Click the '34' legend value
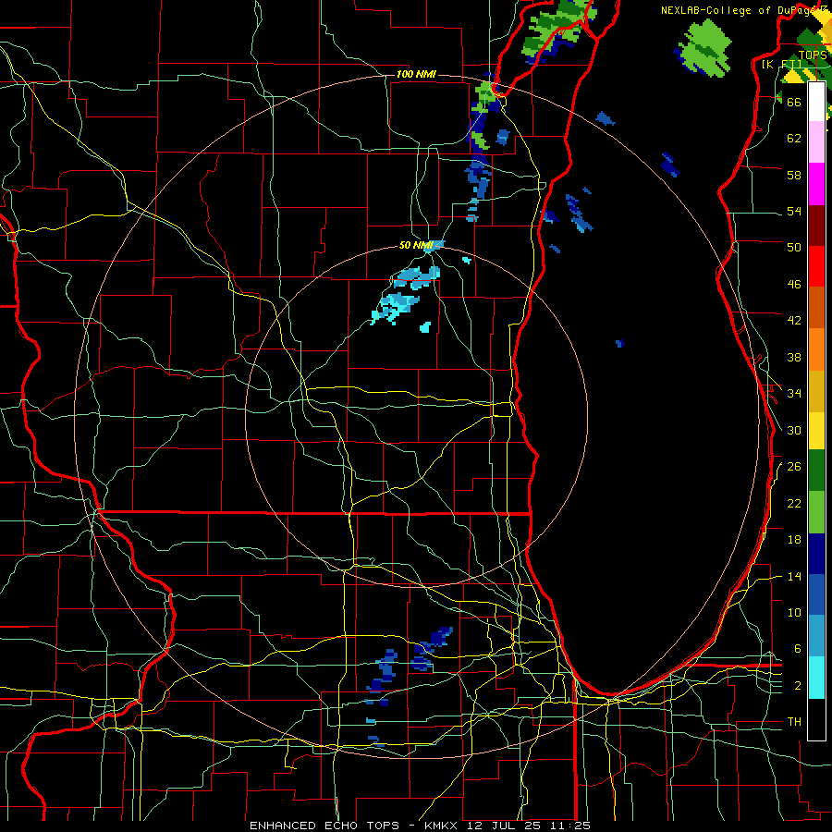 coord(794,394)
